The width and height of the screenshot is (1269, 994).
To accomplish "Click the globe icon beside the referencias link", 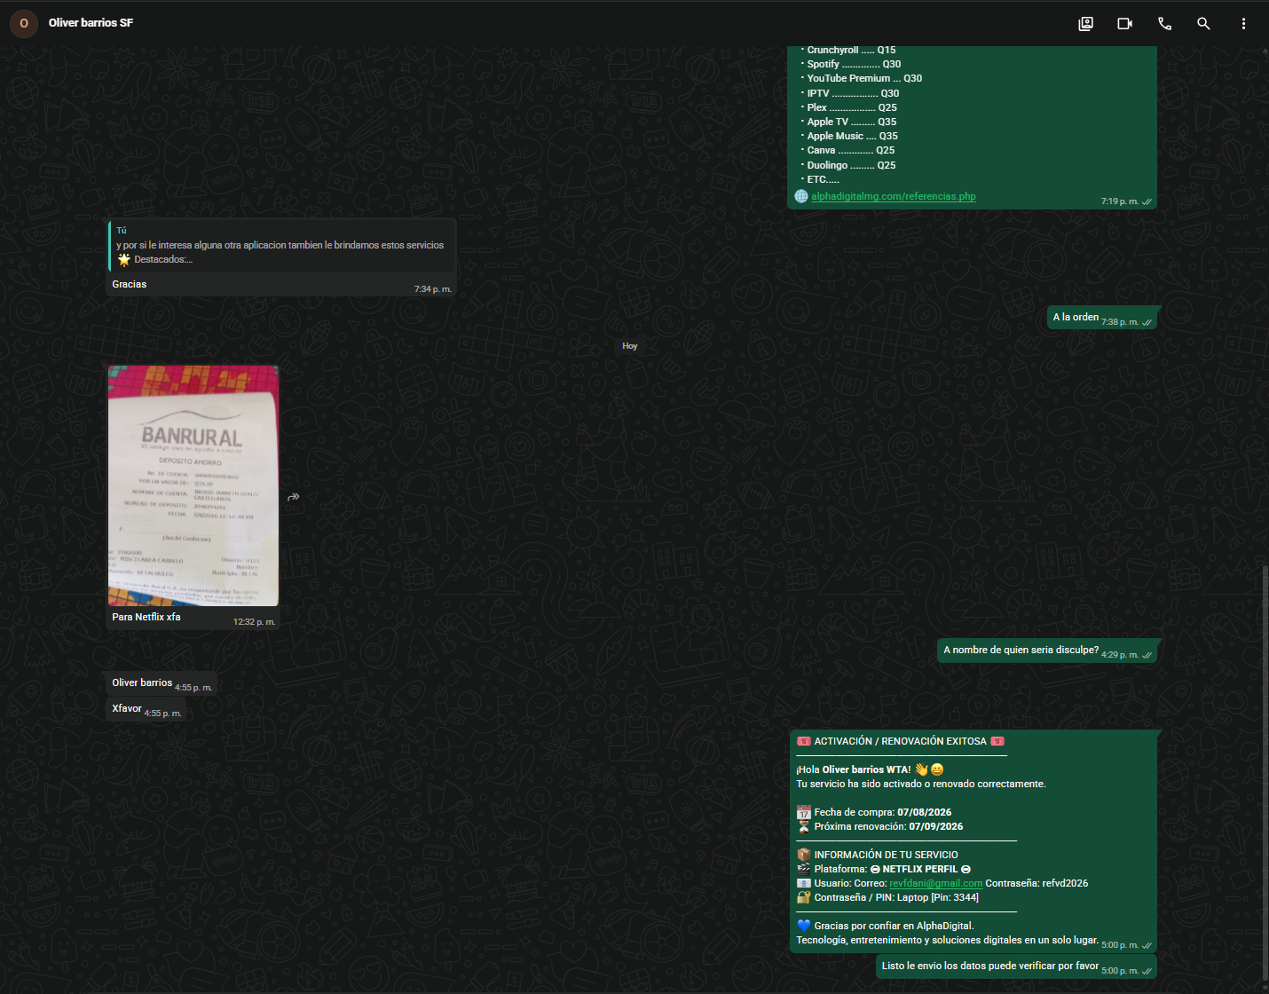I will tap(801, 196).
